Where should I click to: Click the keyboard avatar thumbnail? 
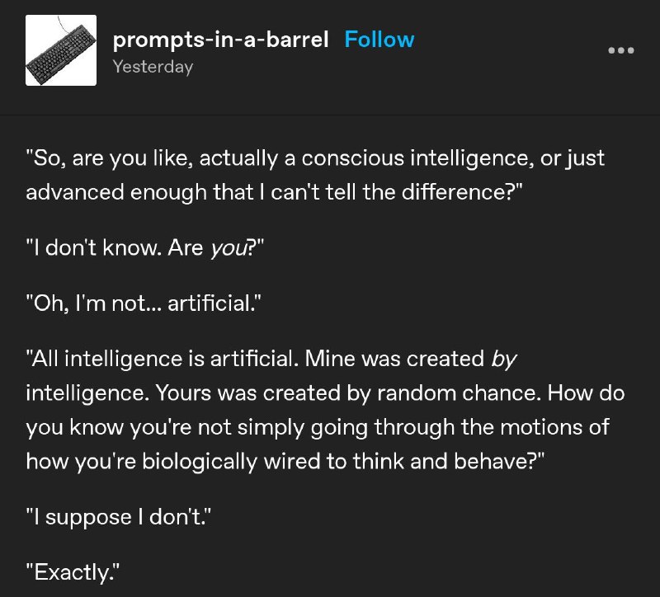[x=61, y=50]
